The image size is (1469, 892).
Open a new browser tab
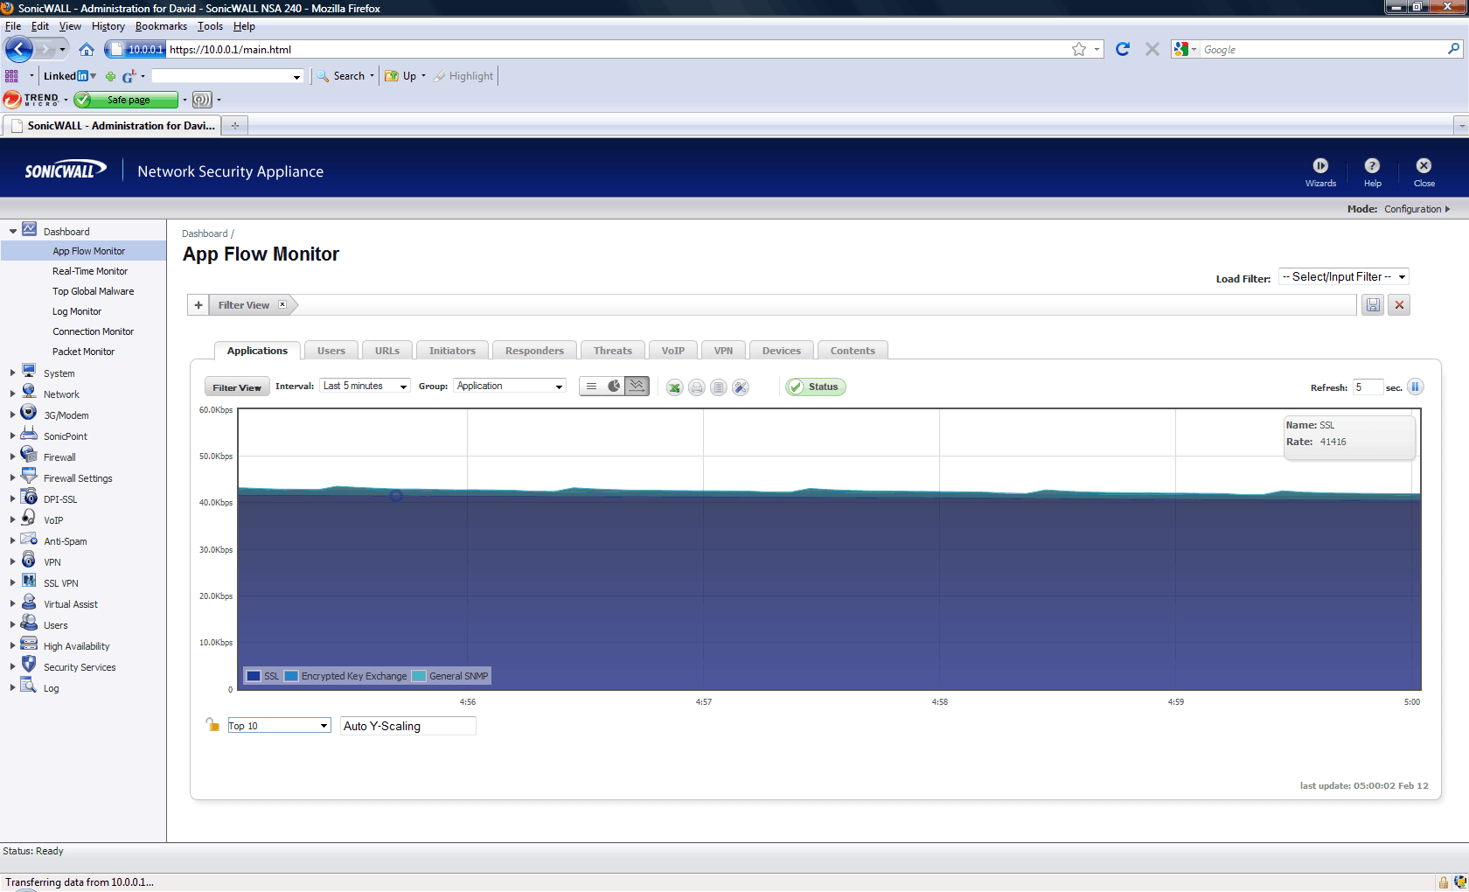coord(234,126)
